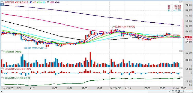Close the 기관순매수(bar) pane
The height and width of the screenshot is (93, 193).
(x=182, y=68)
